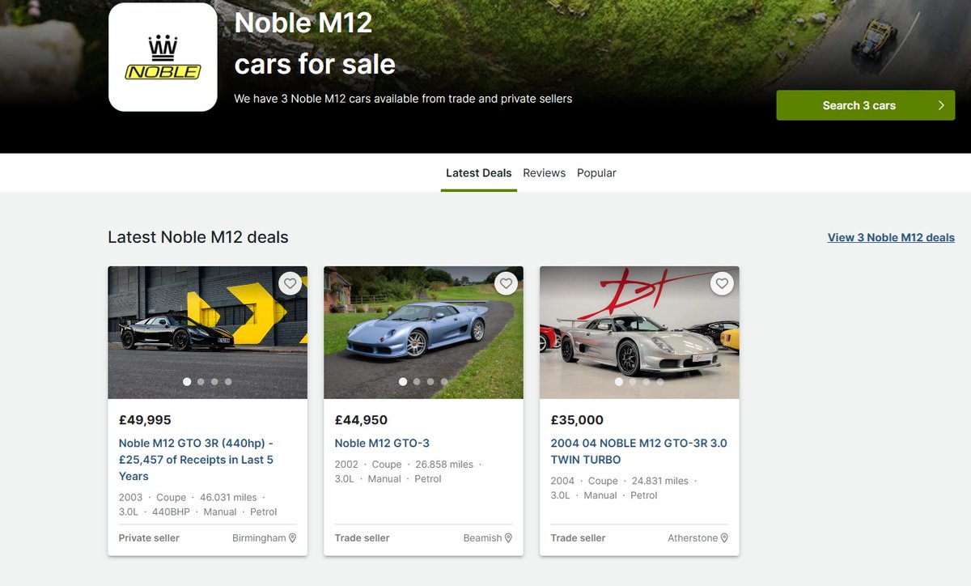Select third image dot on blue Noble photo
Viewport: 971px width, 586px height.
point(430,381)
